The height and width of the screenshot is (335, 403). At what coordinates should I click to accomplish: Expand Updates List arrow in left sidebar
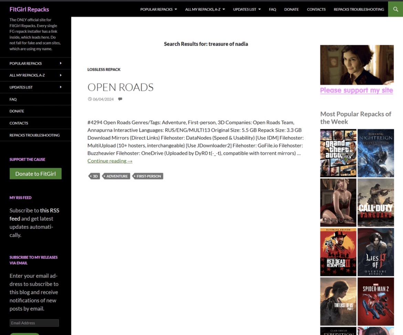61,87
